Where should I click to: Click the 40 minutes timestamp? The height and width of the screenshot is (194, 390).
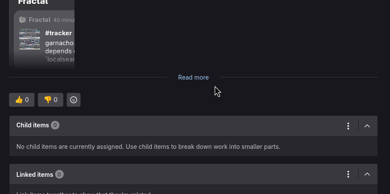click(63, 20)
